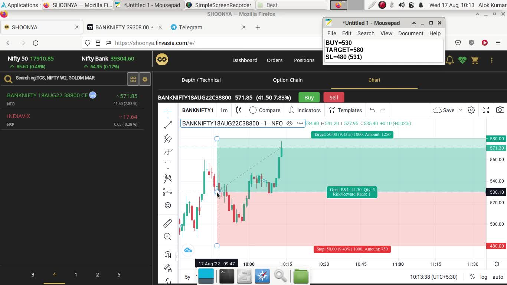Select the zoom in tool
507x285 pixels.
tap(168, 236)
